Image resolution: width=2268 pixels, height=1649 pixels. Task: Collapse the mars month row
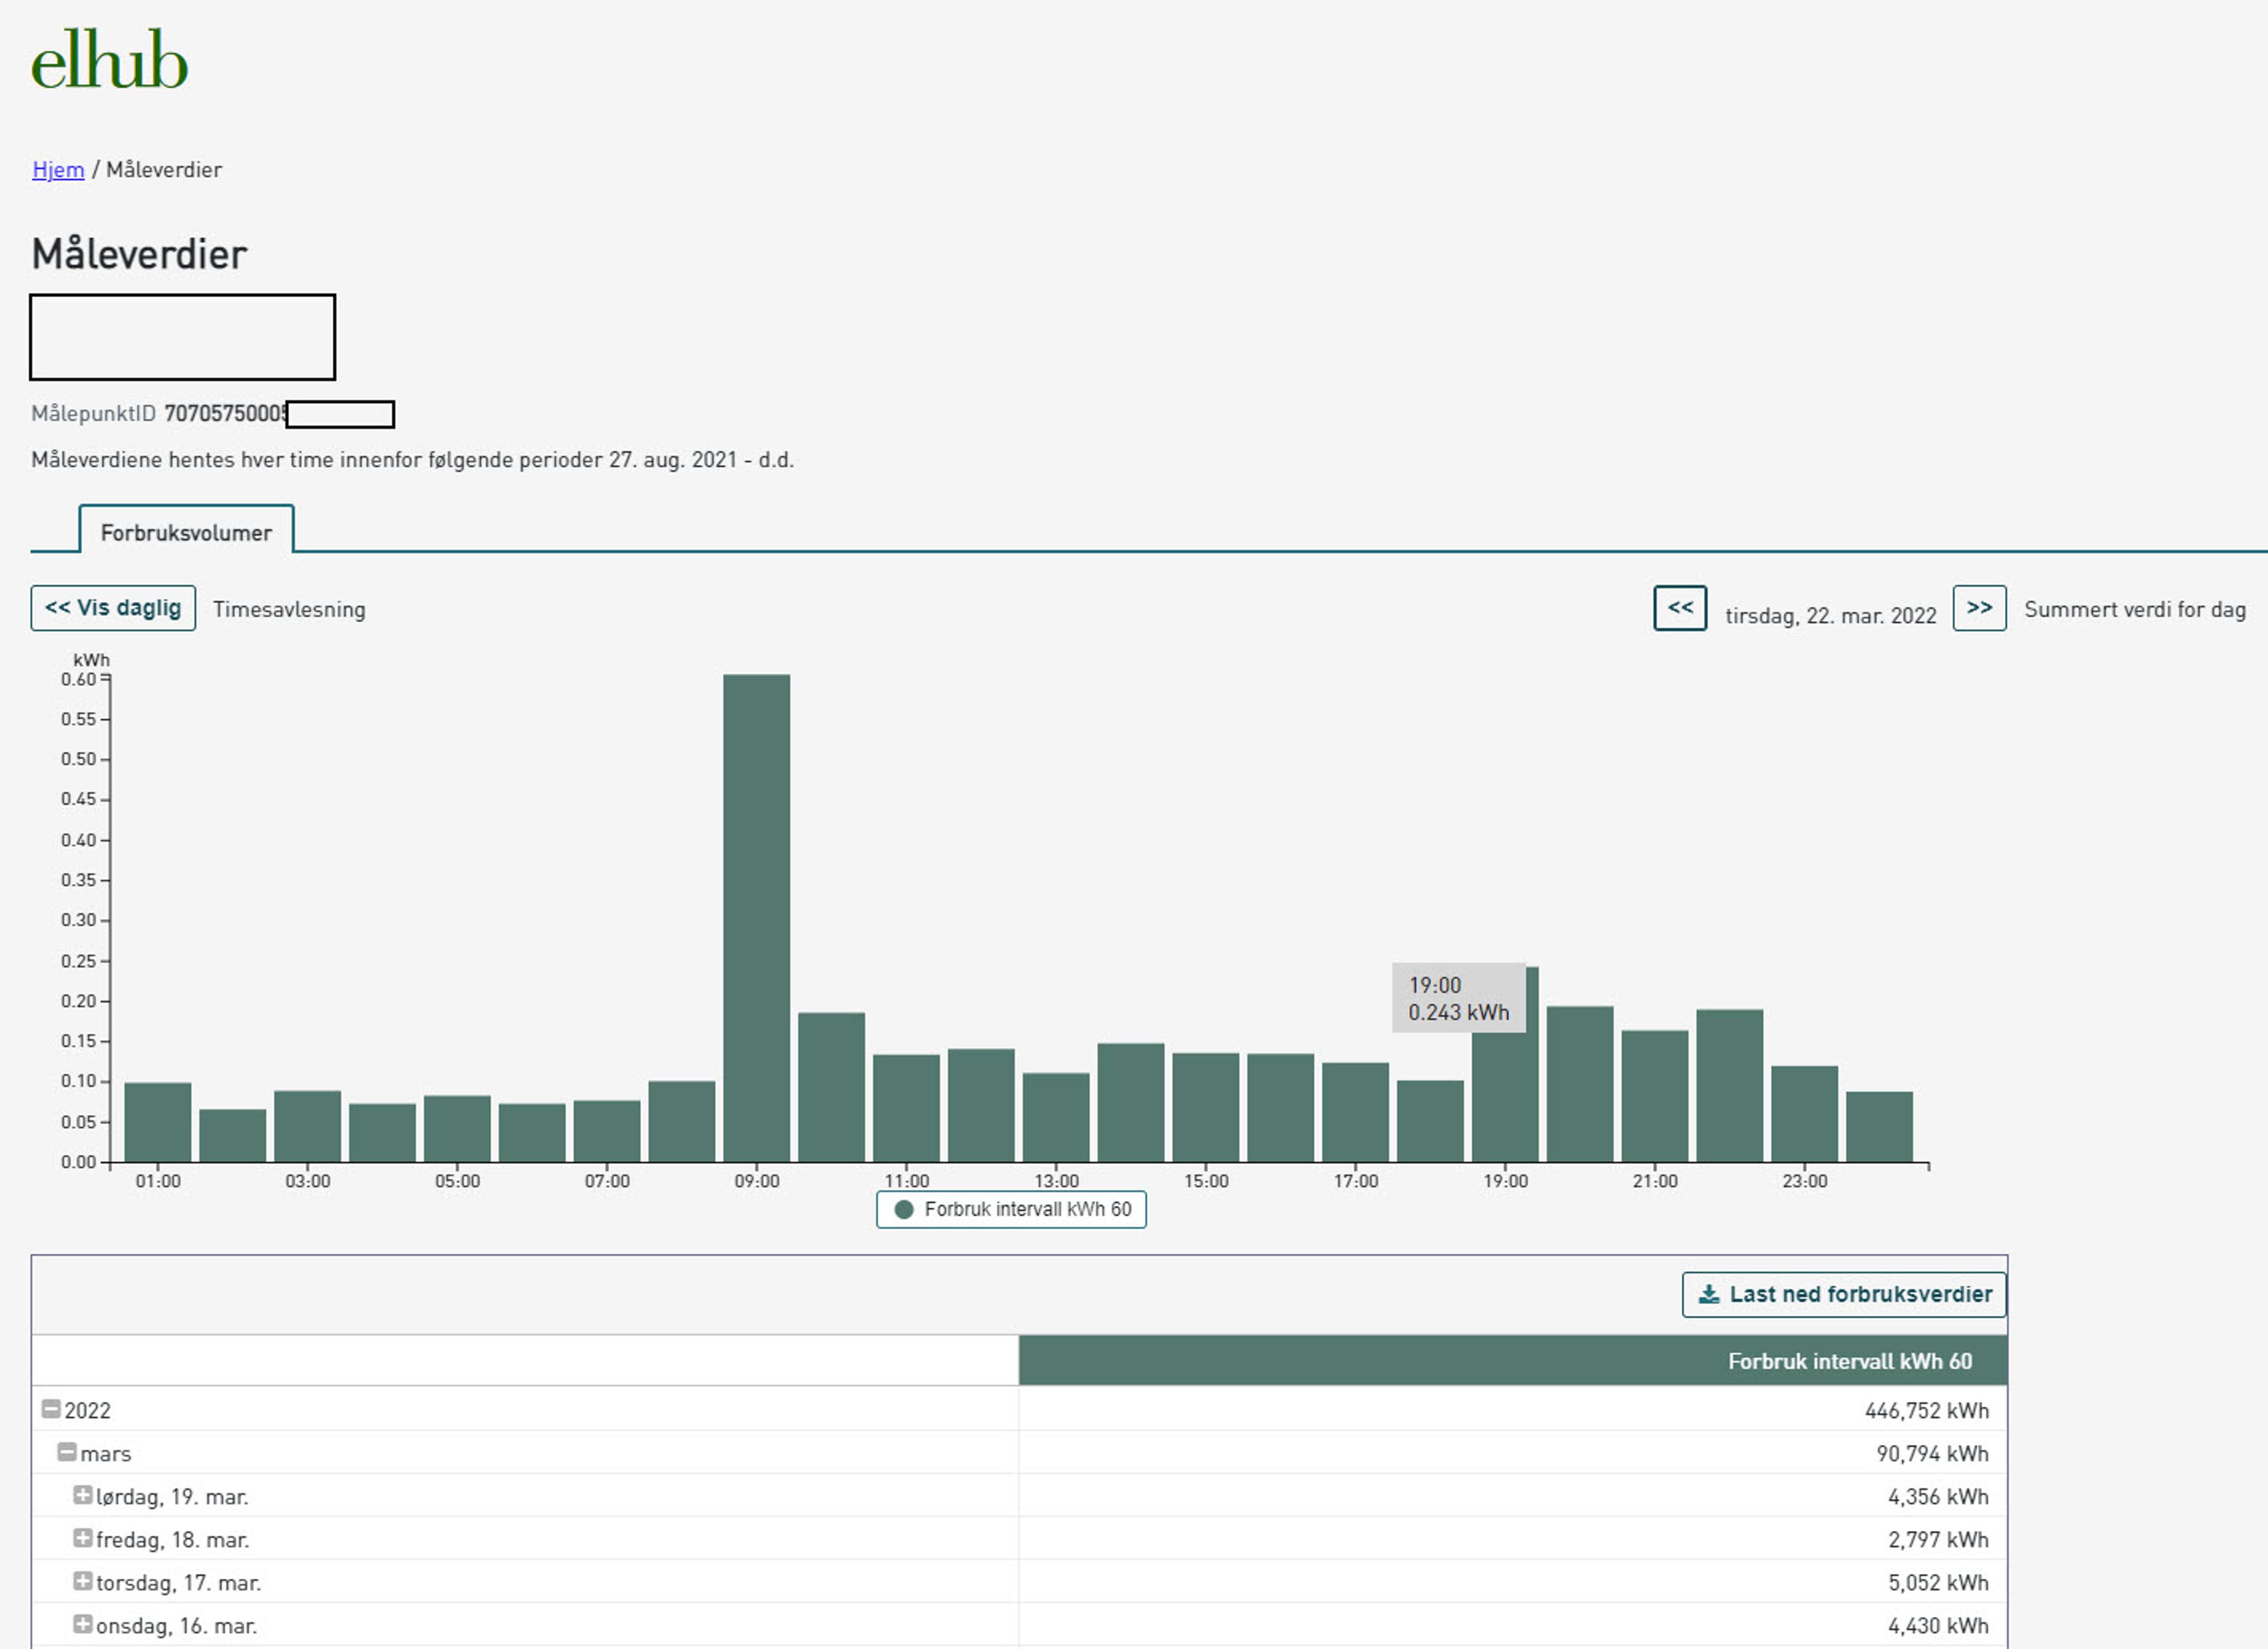67,1452
